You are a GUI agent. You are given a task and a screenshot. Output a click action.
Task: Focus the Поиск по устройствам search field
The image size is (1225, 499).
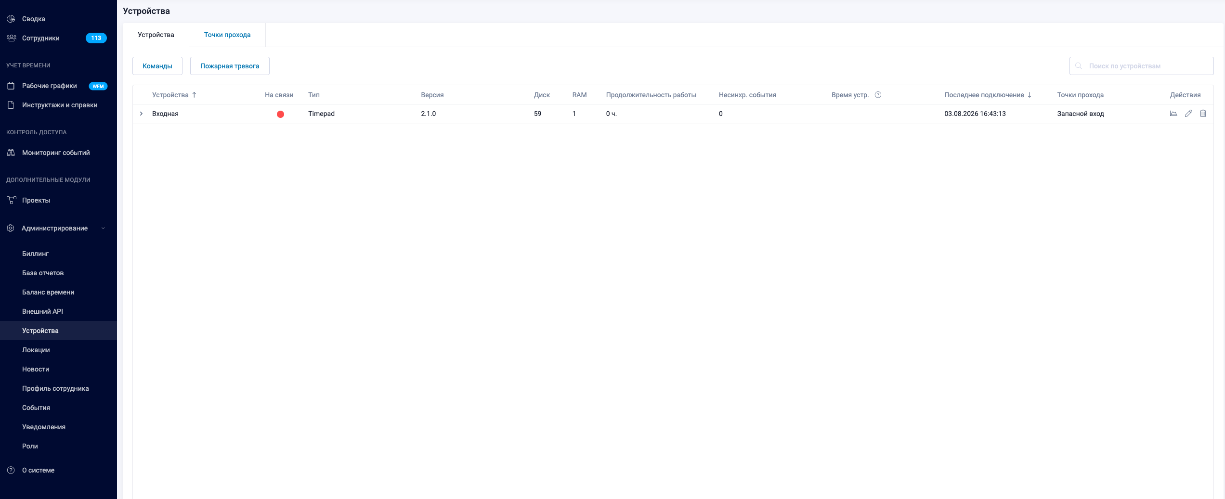[x=1141, y=66]
